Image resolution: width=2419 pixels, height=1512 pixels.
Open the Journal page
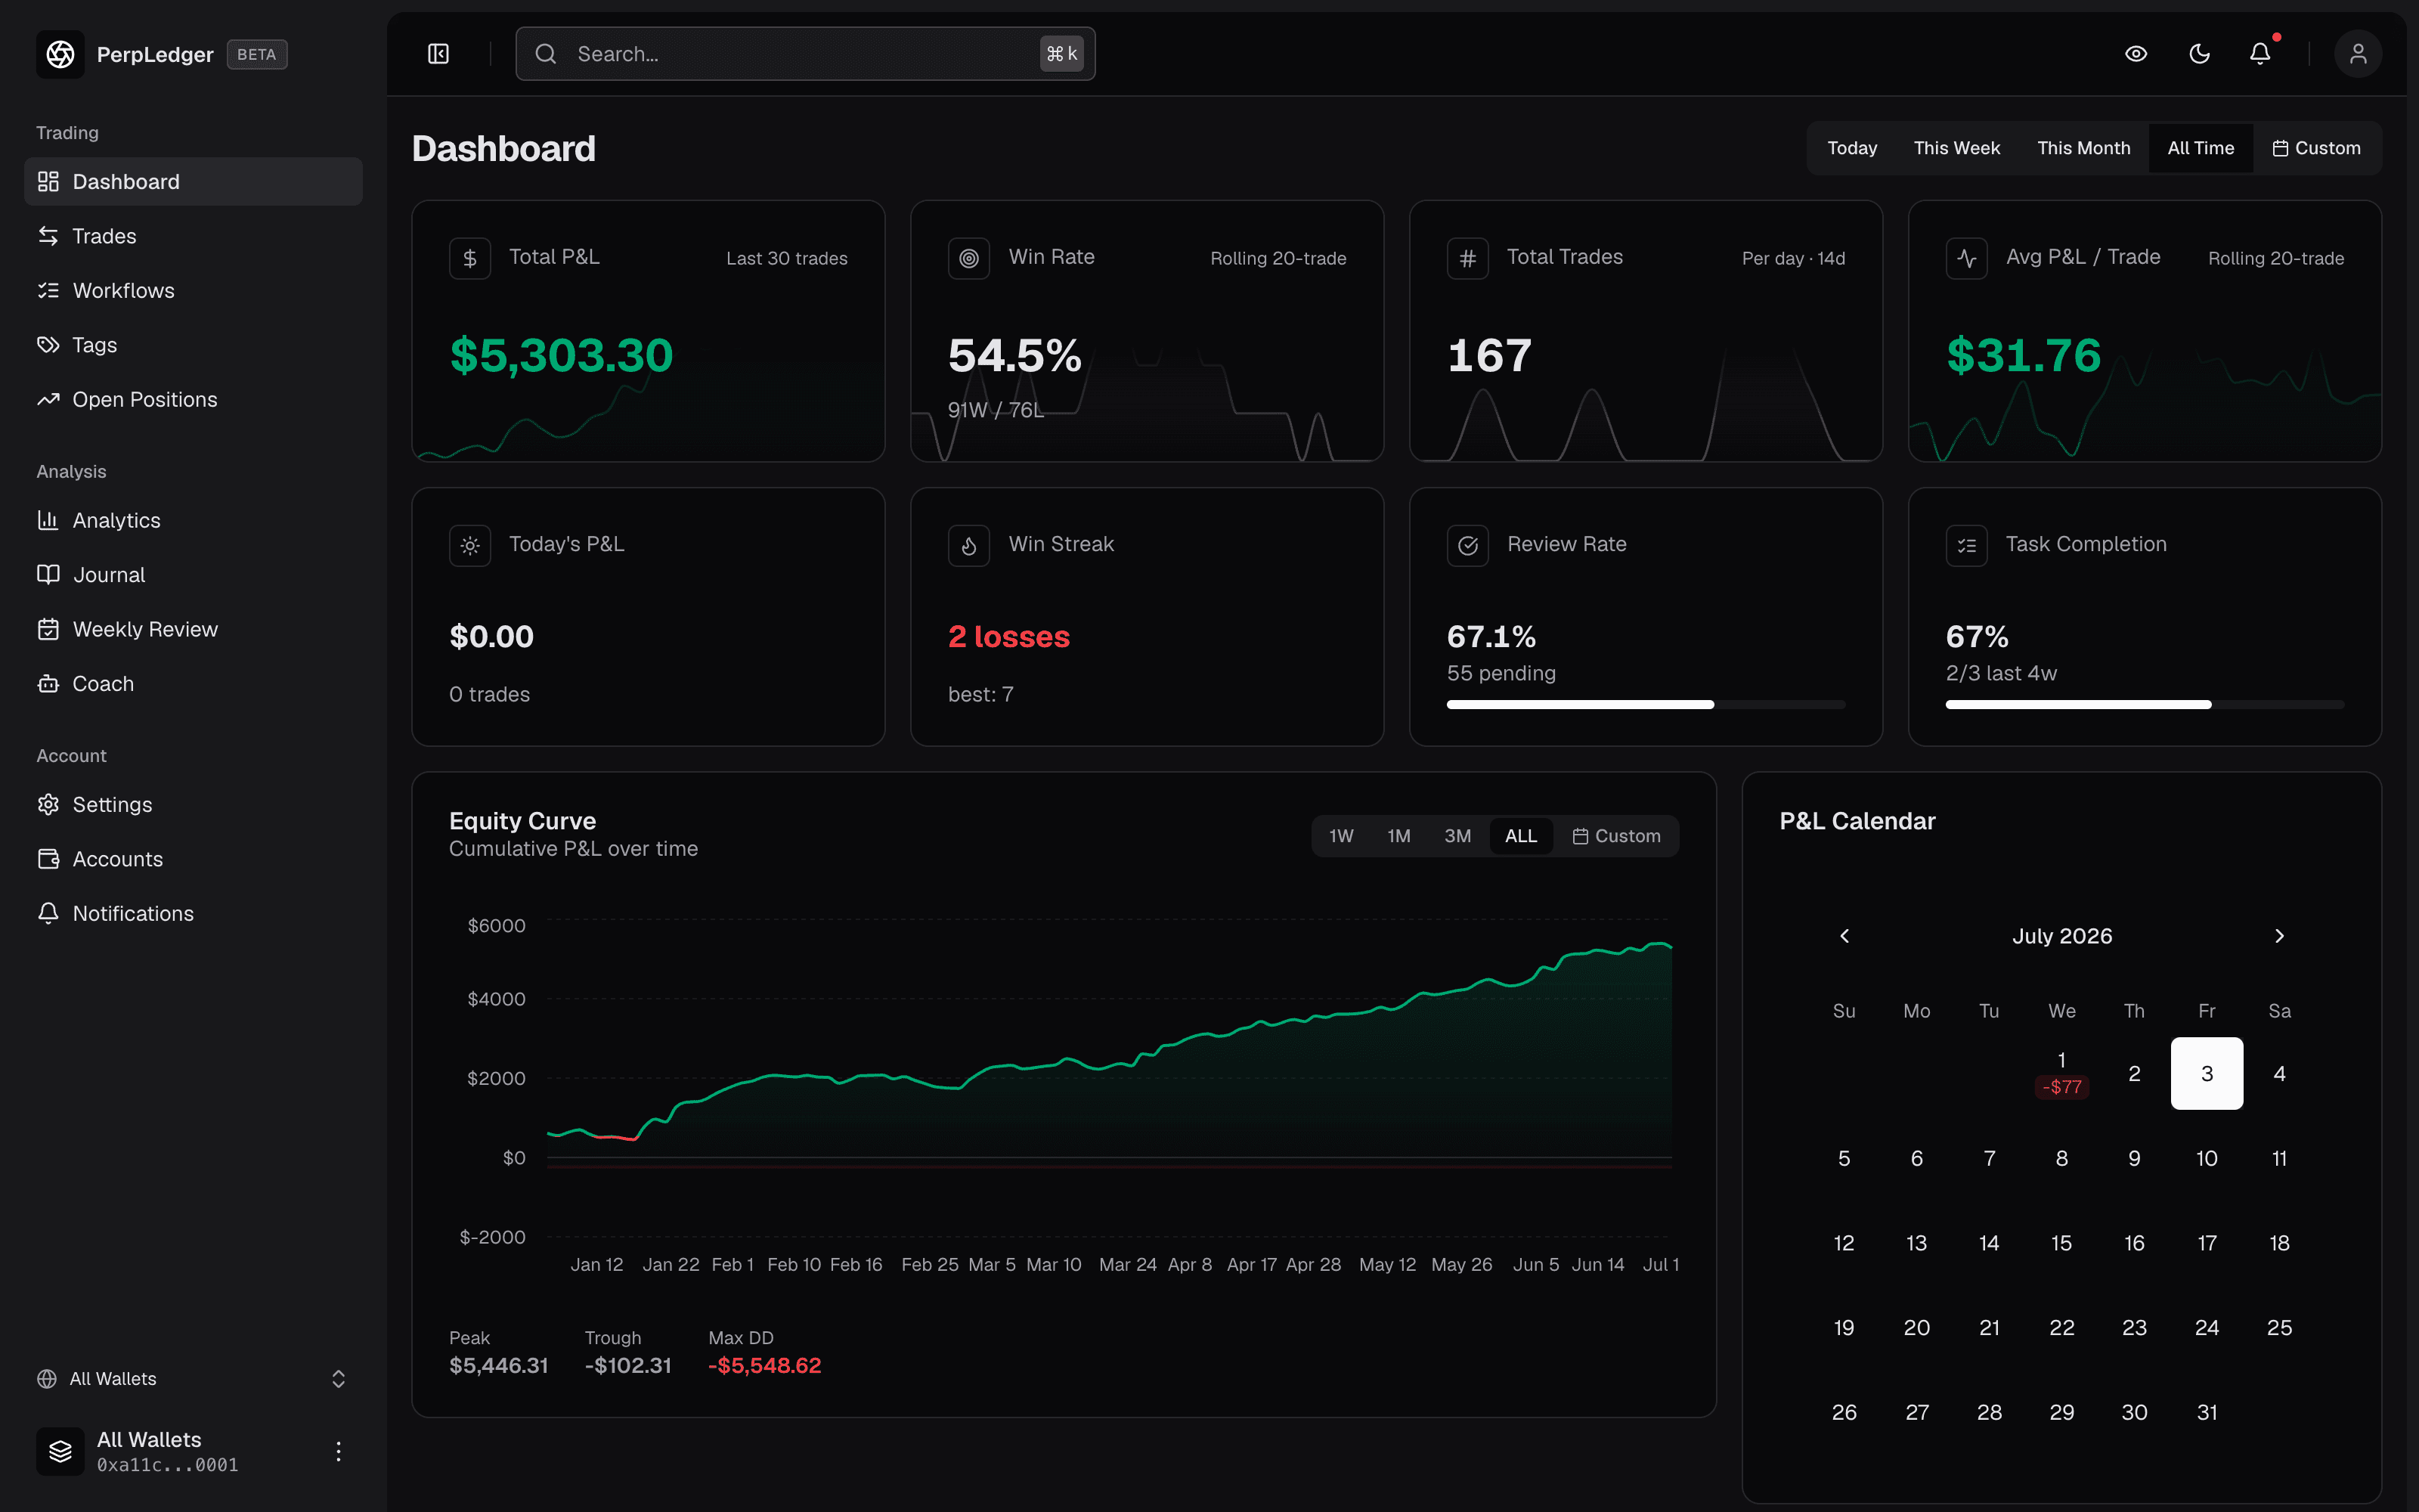coord(193,575)
